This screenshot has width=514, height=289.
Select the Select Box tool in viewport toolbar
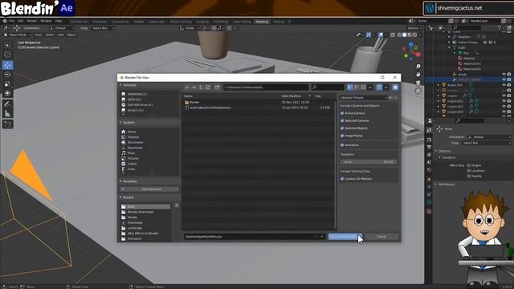pyautogui.click(x=7, y=45)
